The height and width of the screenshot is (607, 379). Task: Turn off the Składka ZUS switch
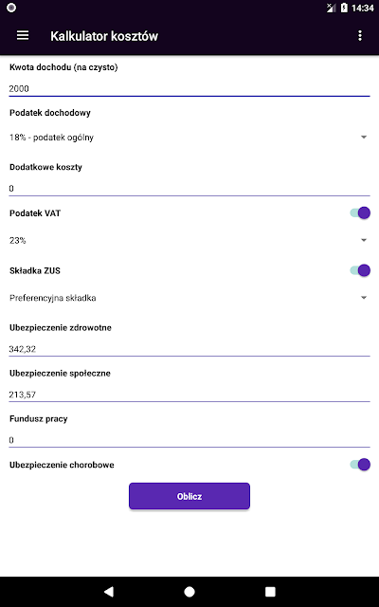pos(360,270)
